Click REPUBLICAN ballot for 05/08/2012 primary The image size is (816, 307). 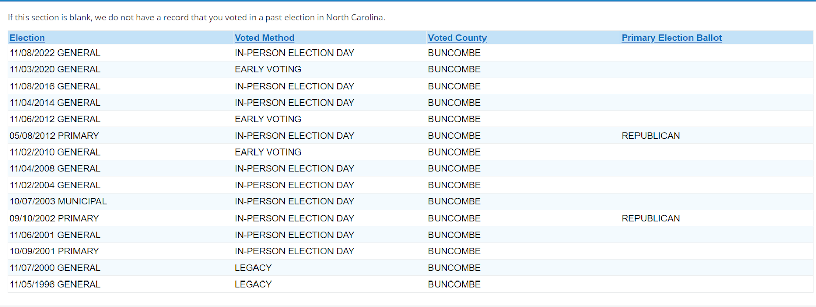pos(650,136)
